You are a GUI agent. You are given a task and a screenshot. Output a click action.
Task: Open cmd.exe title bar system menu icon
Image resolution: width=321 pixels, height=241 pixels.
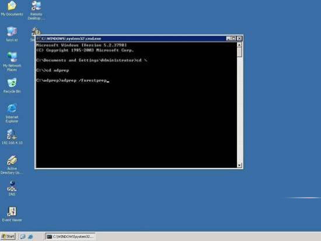click(x=39, y=39)
